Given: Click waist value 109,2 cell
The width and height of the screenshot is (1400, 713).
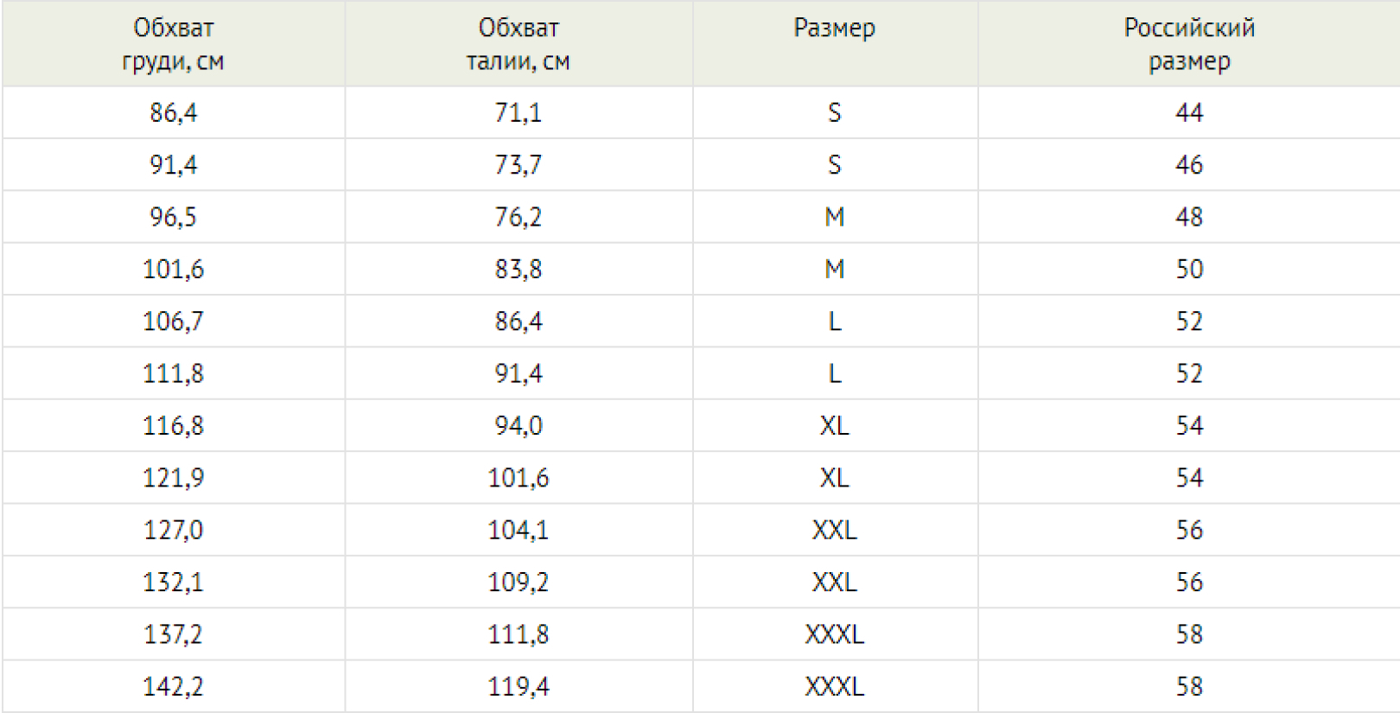Looking at the screenshot, I should (519, 582).
